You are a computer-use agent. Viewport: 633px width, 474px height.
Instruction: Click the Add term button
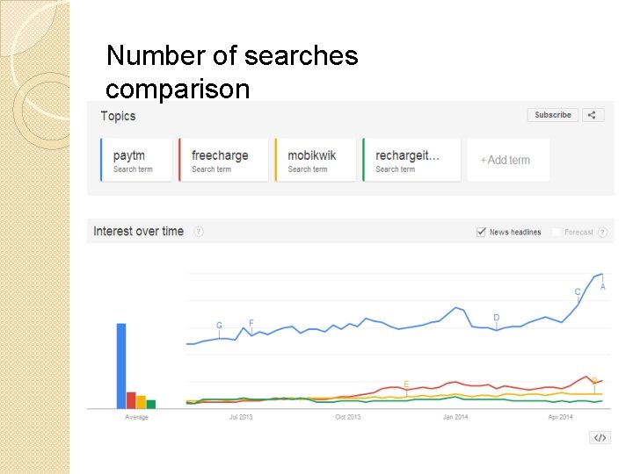pyautogui.click(x=506, y=160)
